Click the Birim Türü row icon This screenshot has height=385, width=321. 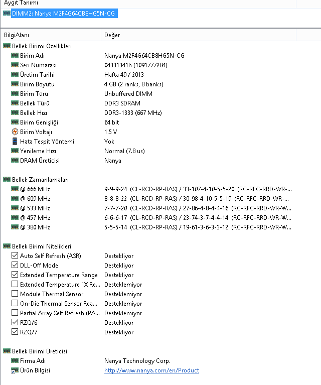(15, 93)
